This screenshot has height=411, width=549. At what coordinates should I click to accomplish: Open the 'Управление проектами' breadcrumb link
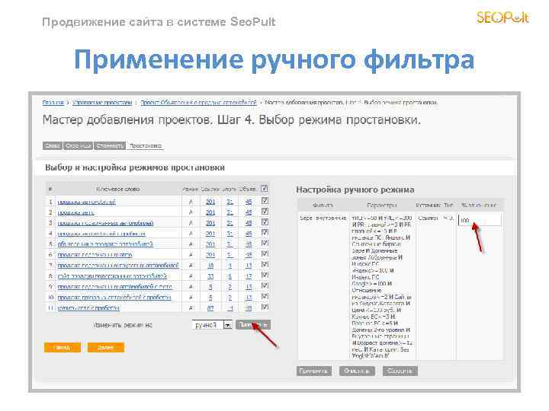click(103, 103)
